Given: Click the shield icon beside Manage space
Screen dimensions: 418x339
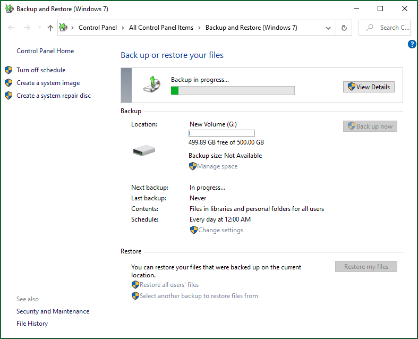Looking at the screenshot, I should point(193,166).
